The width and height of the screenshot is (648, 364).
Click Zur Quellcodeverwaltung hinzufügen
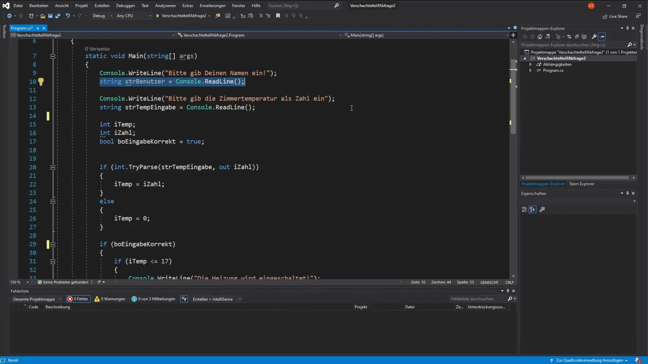[589, 360]
